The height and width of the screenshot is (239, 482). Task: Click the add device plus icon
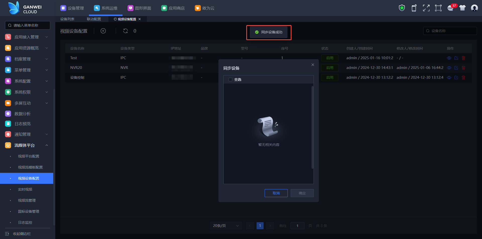(103, 31)
